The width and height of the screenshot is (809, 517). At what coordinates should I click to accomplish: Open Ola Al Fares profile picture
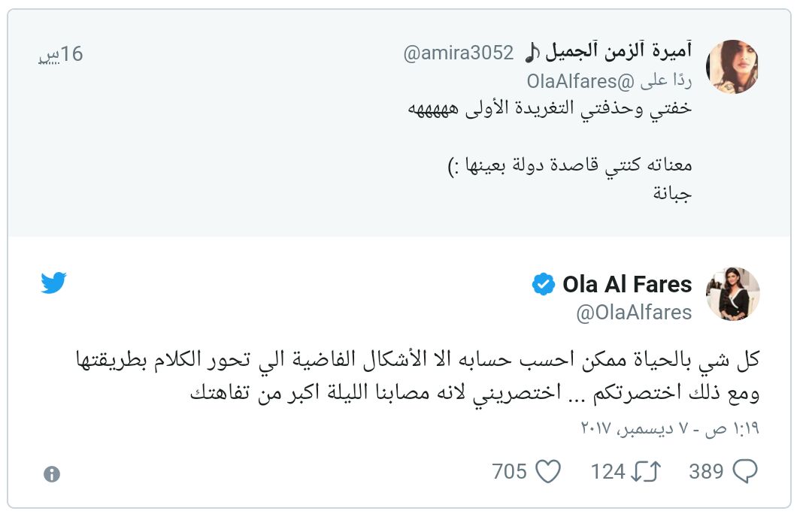[x=733, y=294]
